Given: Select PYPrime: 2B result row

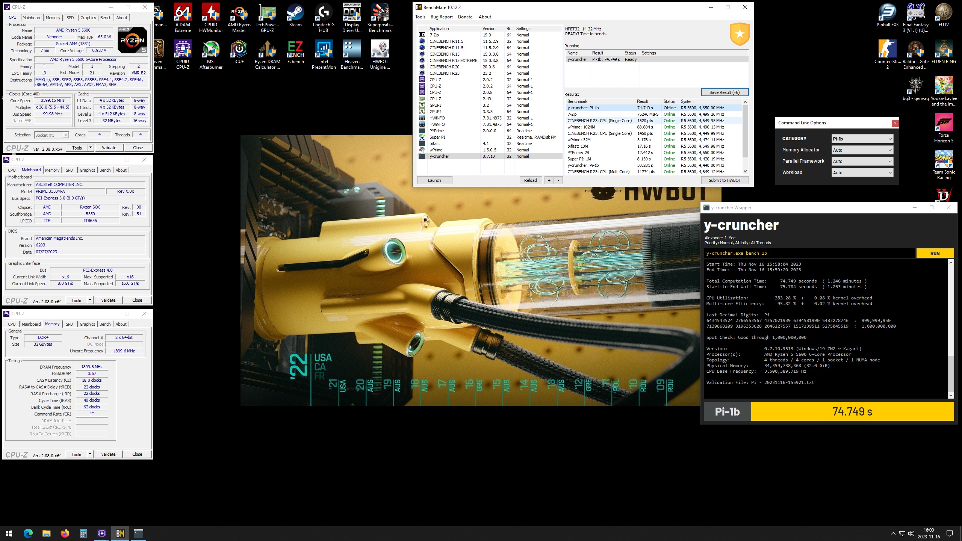Looking at the screenshot, I should click(x=654, y=153).
